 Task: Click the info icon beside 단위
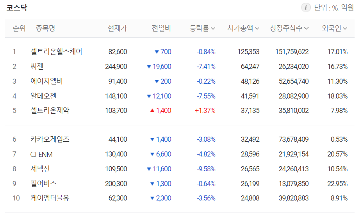(306, 8)
